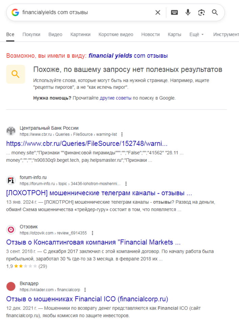
Task: Switch to the Новости tab
Action: coord(150,34)
